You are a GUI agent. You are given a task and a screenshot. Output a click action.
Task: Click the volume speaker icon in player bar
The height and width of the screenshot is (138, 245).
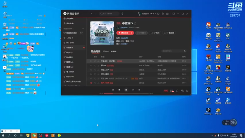point(177,91)
